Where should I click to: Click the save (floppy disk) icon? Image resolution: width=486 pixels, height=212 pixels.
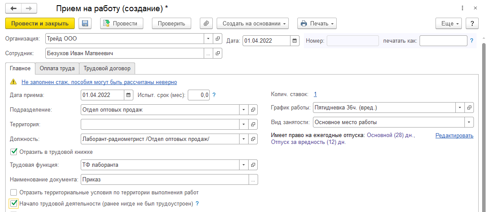[85, 24]
